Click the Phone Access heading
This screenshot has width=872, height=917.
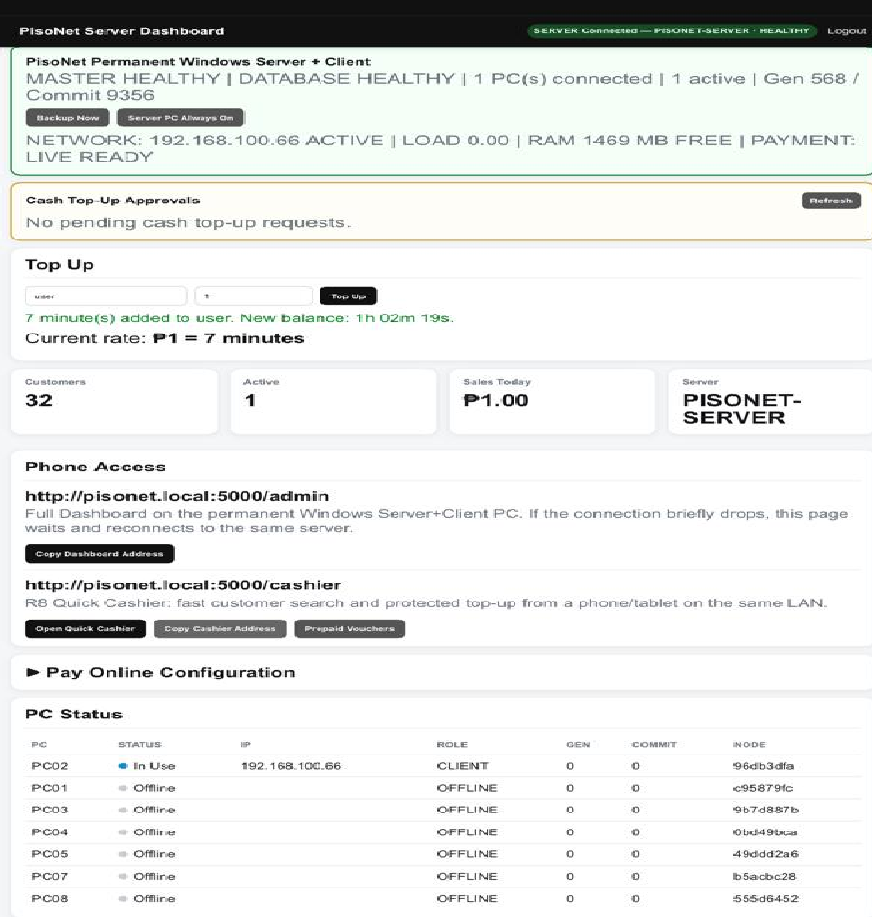point(95,467)
